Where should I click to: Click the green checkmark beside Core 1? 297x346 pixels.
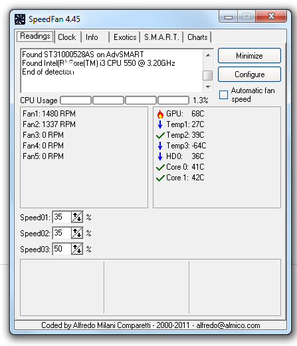click(x=160, y=178)
